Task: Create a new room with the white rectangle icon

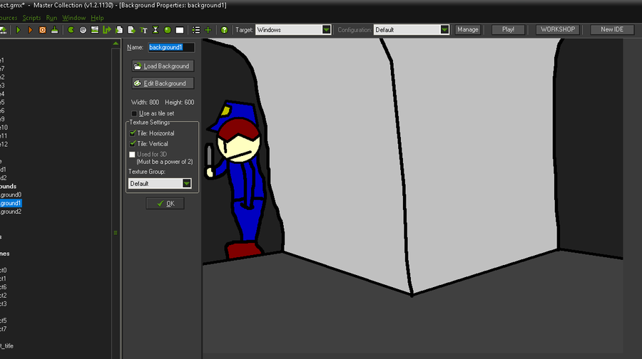Action: tap(179, 30)
